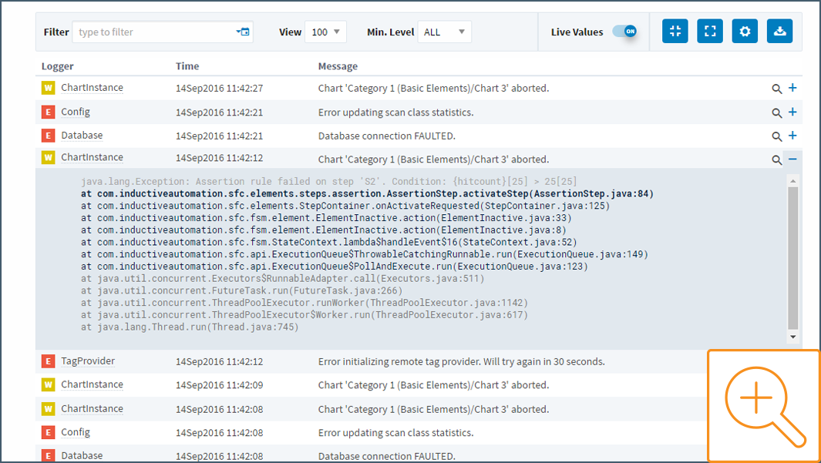Open the log viewer settings gear
821x463 pixels.
click(744, 31)
